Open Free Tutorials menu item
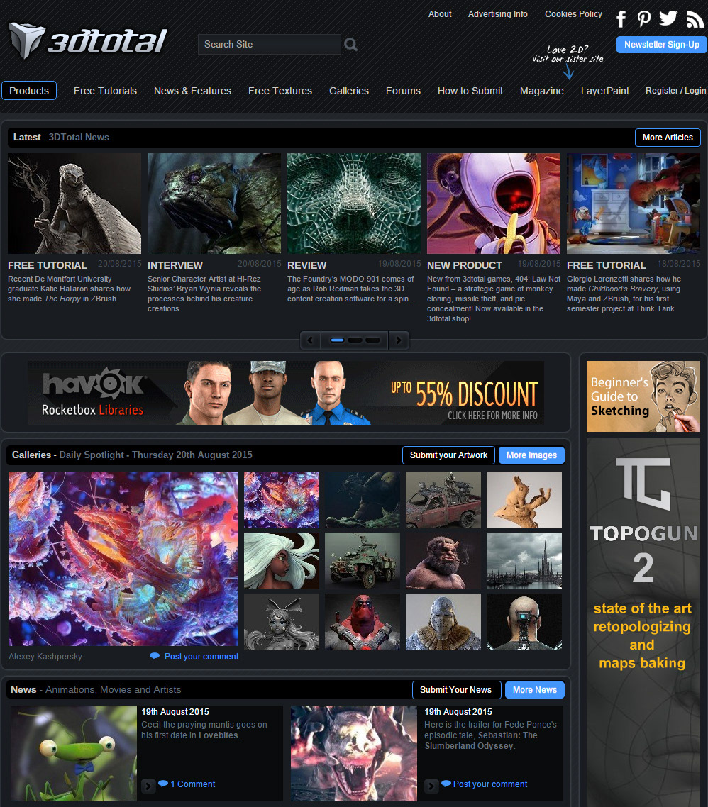 coord(105,91)
